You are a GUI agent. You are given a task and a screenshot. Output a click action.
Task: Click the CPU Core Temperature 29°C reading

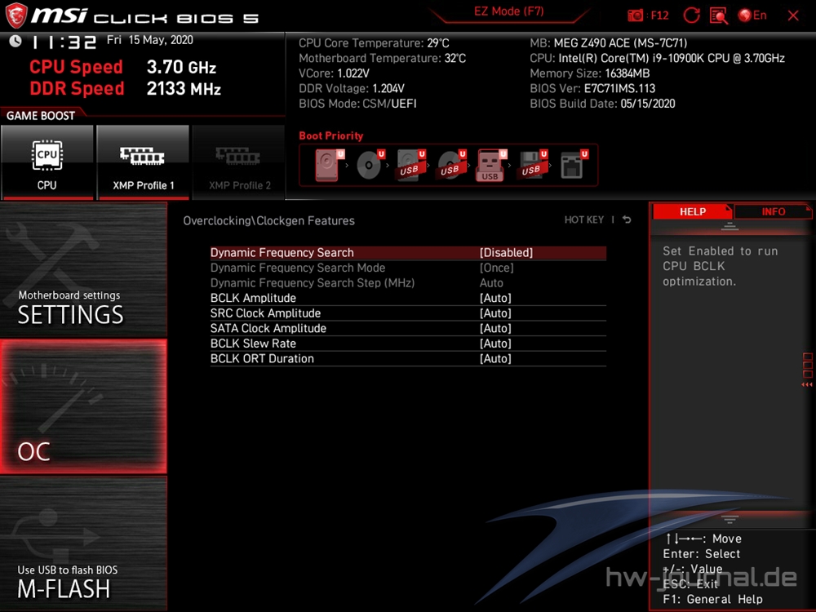(x=374, y=43)
